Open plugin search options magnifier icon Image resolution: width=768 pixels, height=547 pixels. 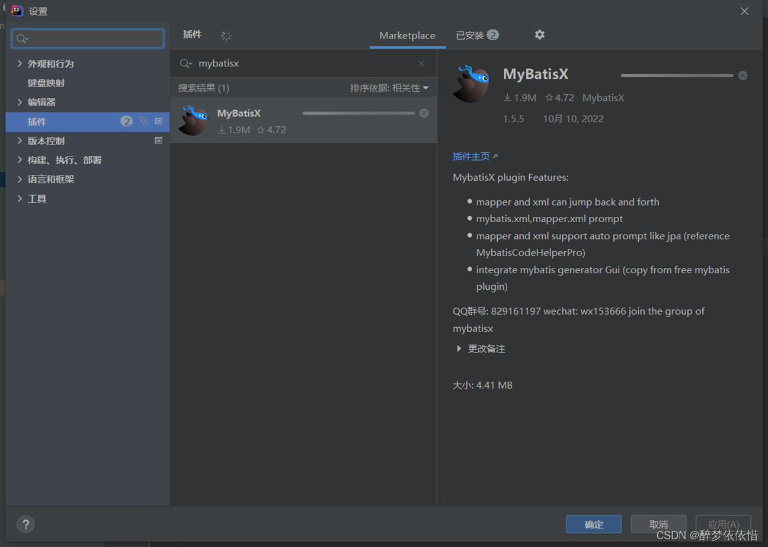[185, 63]
